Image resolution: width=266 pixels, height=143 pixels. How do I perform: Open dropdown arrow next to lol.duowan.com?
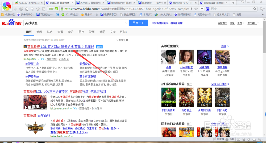pos(71,109)
